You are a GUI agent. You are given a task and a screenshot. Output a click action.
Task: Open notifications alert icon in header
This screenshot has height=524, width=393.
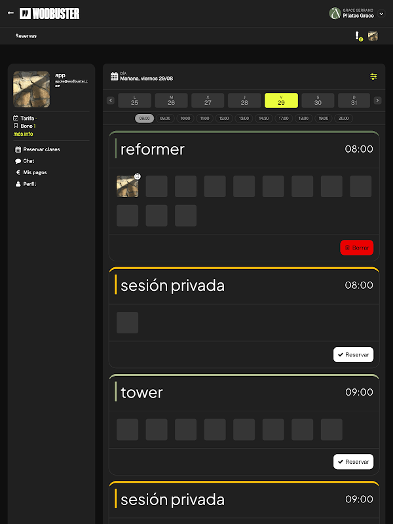click(x=358, y=36)
